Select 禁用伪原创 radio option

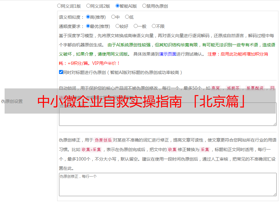(x=144, y=6)
